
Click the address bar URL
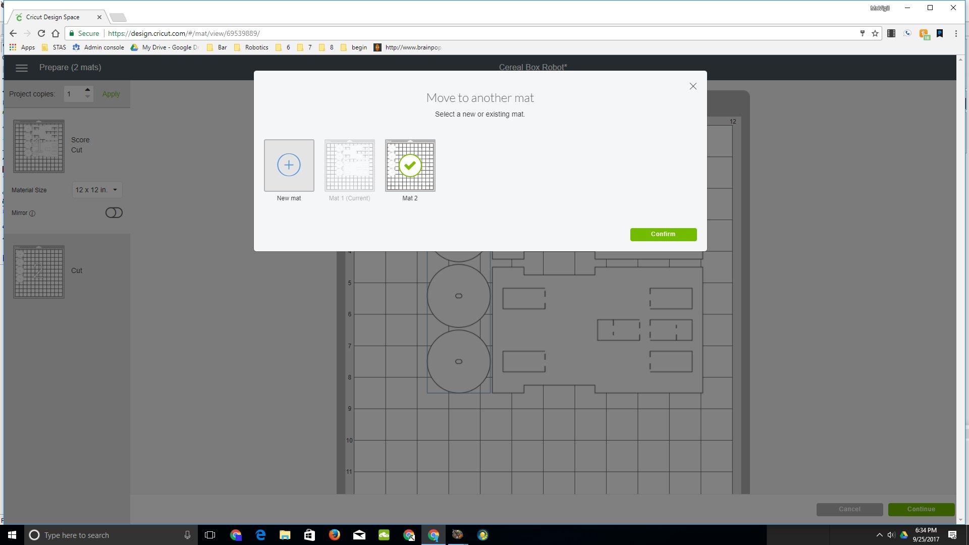184,33
